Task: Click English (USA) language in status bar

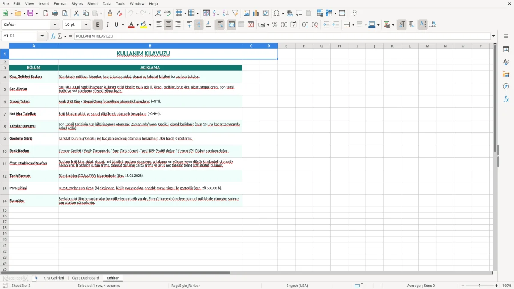Action: pyautogui.click(x=297, y=286)
